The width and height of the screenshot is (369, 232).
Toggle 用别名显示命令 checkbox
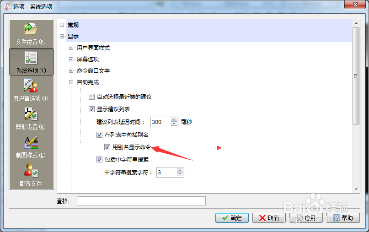pos(107,147)
